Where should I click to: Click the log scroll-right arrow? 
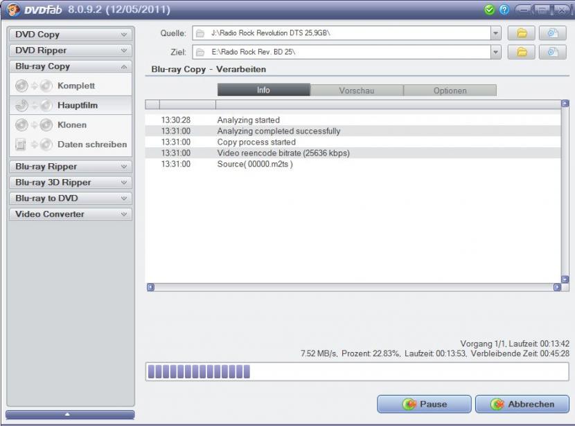557,287
